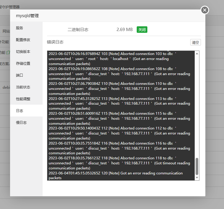The image size is (224, 209).
Task: Open the 配置修改 tab
Action: click(26, 40)
